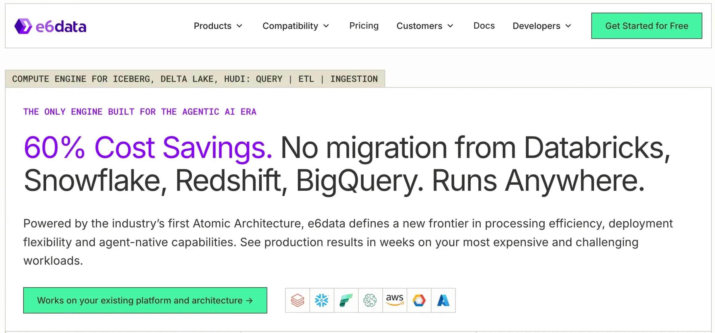Click the Microsoft Fabric logo icon

[346, 300]
